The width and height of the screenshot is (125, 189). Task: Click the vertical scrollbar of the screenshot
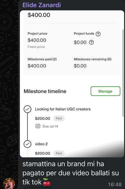(123, 73)
